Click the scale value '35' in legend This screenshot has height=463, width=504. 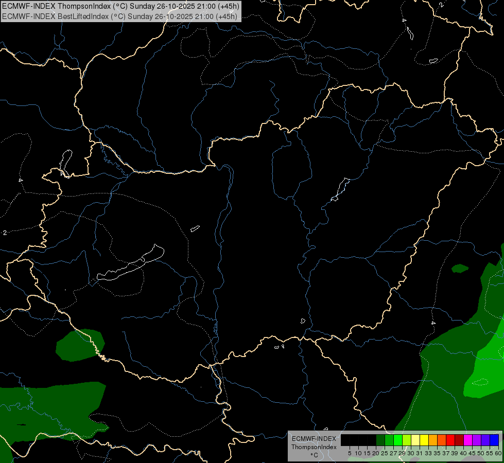click(437, 453)
